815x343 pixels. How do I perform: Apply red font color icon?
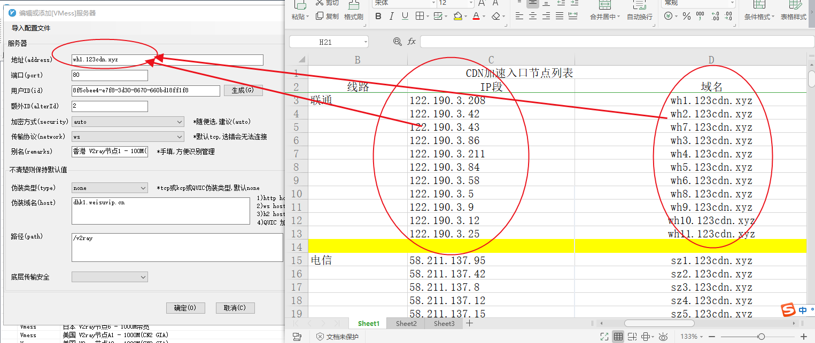click(476, 16)
